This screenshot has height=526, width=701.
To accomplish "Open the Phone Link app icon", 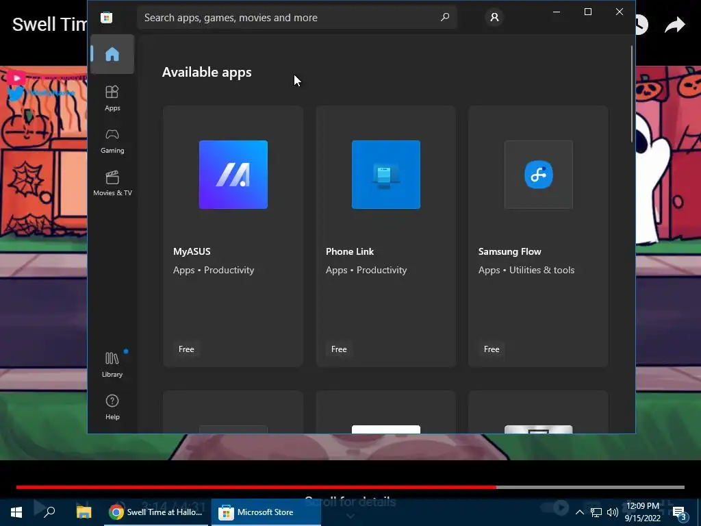I will 386,175.
